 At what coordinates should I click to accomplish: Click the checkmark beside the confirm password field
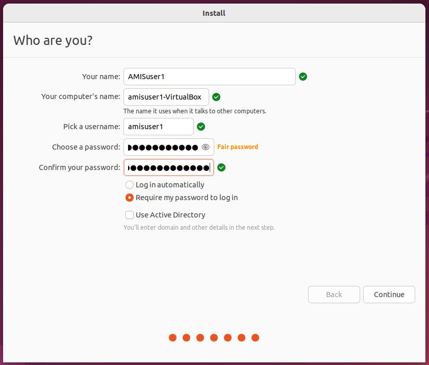click(x=221, y=167)
